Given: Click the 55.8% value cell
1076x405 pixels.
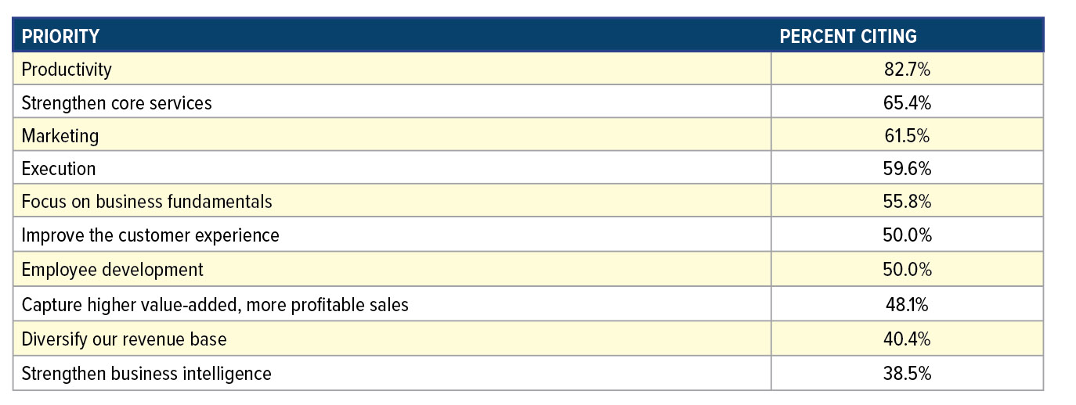Looking at the screenshot, I should click(907, 201).
